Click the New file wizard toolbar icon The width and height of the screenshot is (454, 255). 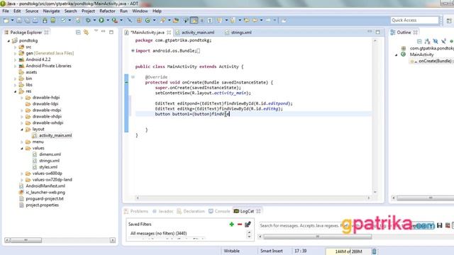point(6,21)
